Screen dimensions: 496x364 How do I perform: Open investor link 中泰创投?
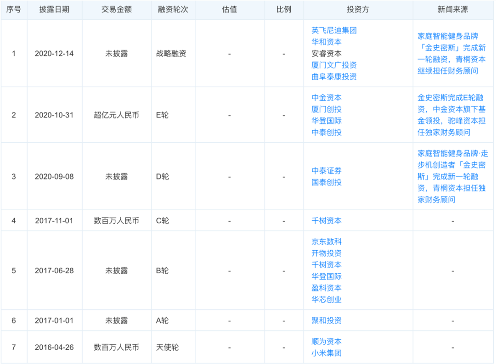click(x=327, y=133)
